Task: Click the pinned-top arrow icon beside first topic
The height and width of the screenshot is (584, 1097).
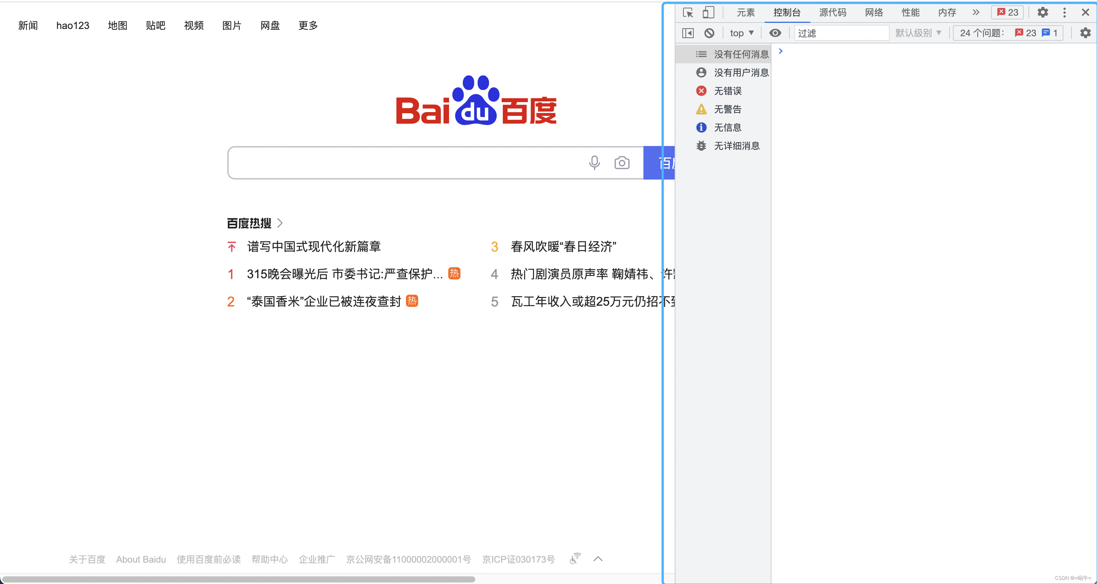Action: [231, 247]
